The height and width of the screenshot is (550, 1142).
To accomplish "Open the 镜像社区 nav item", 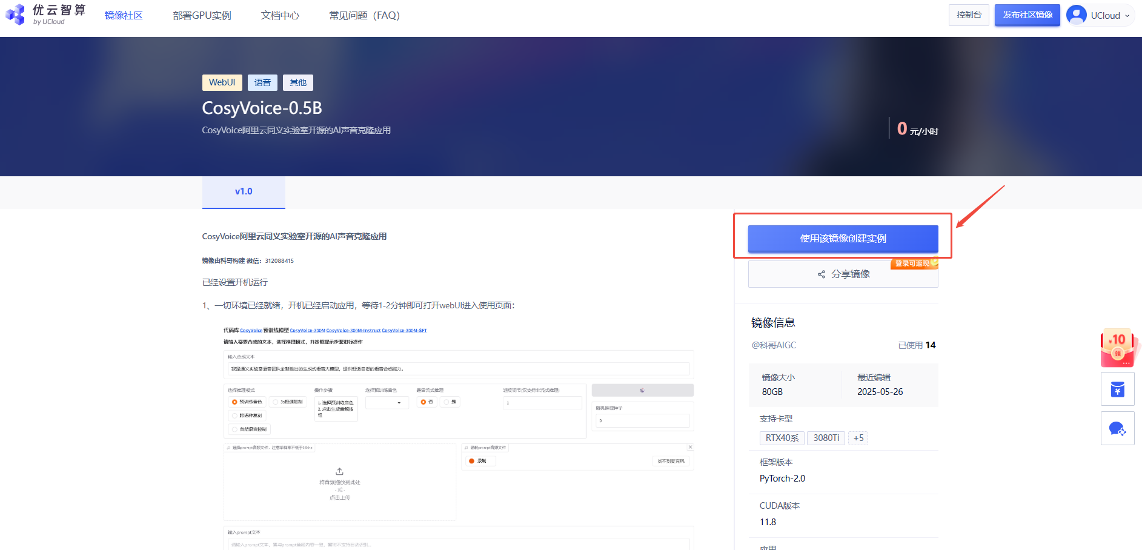I will [x=124, y=15].
